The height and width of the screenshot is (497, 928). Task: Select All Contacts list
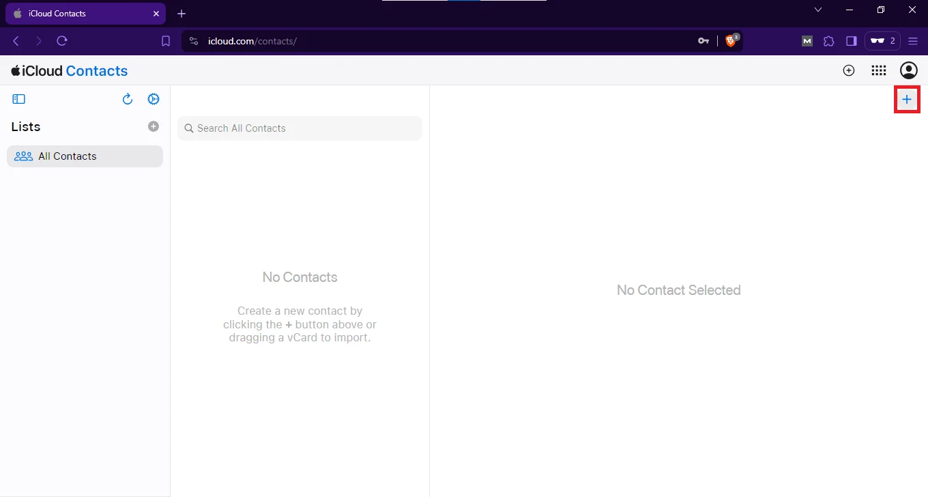point(85,156)
